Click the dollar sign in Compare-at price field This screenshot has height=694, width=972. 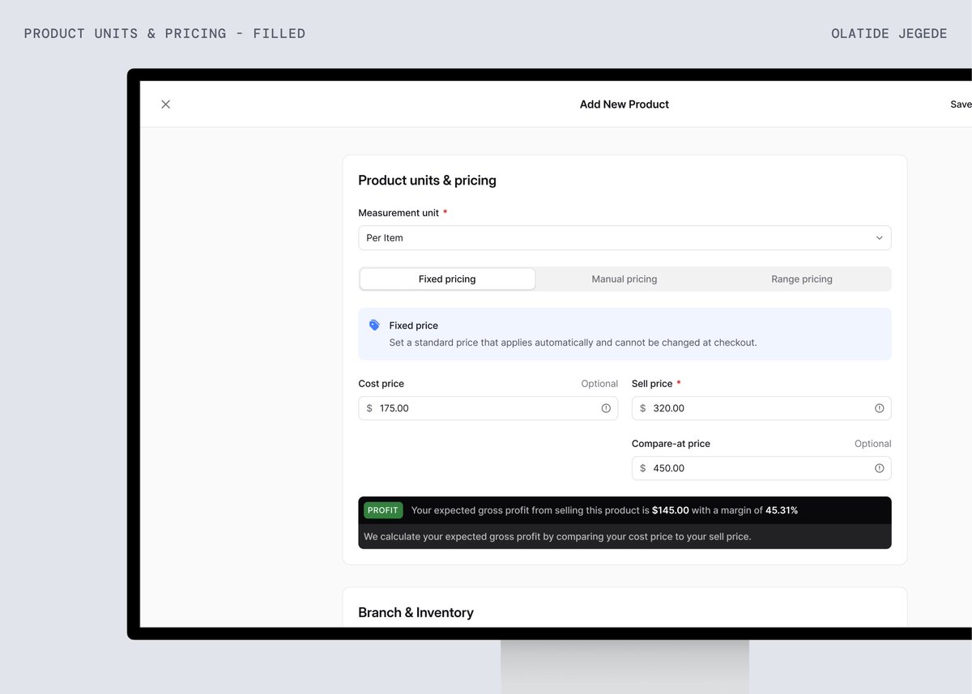pyautogui.click(x=643, y=468)
